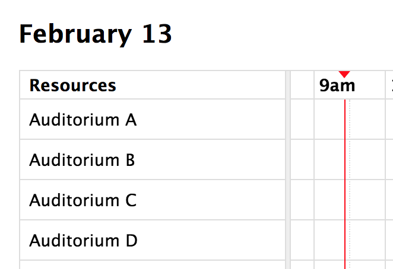Click Auditorium A's slot before 9am
This screenshot has width=393, height=269.
(302, 120)
